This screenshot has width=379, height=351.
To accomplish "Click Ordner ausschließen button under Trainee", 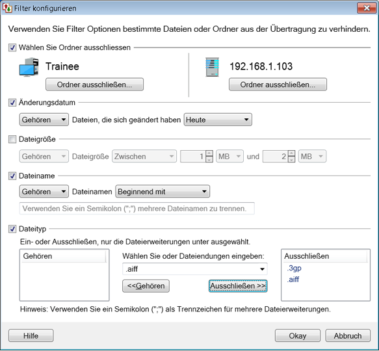I will pos(94,84).
